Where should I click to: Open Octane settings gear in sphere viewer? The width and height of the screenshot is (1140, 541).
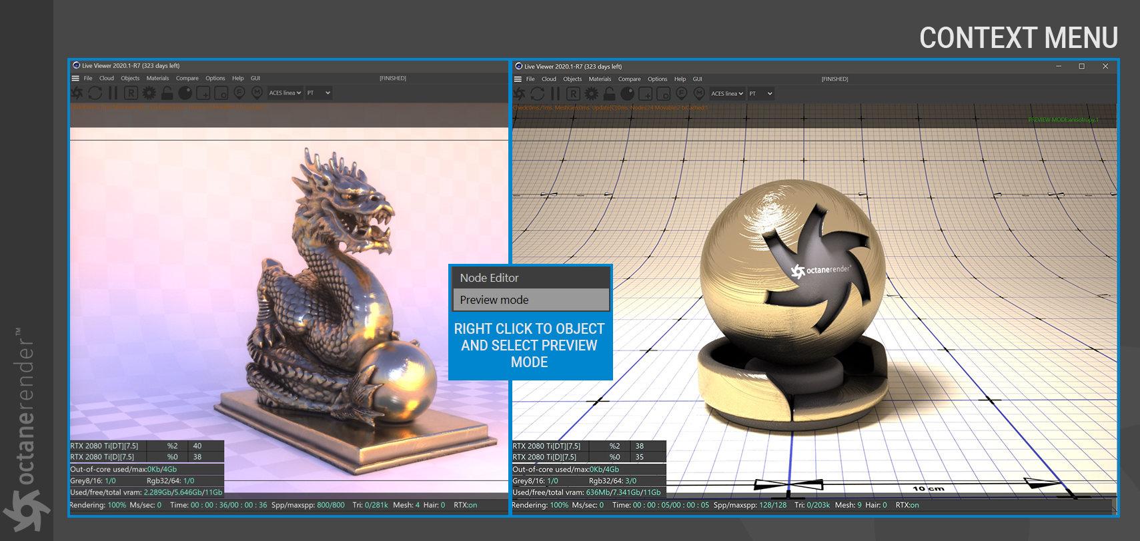tap(592, 94)
